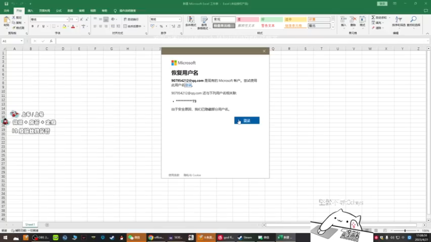Click the Cut scissors icon
This screenshot has height=242, width=431.
(x=14, y=18)
